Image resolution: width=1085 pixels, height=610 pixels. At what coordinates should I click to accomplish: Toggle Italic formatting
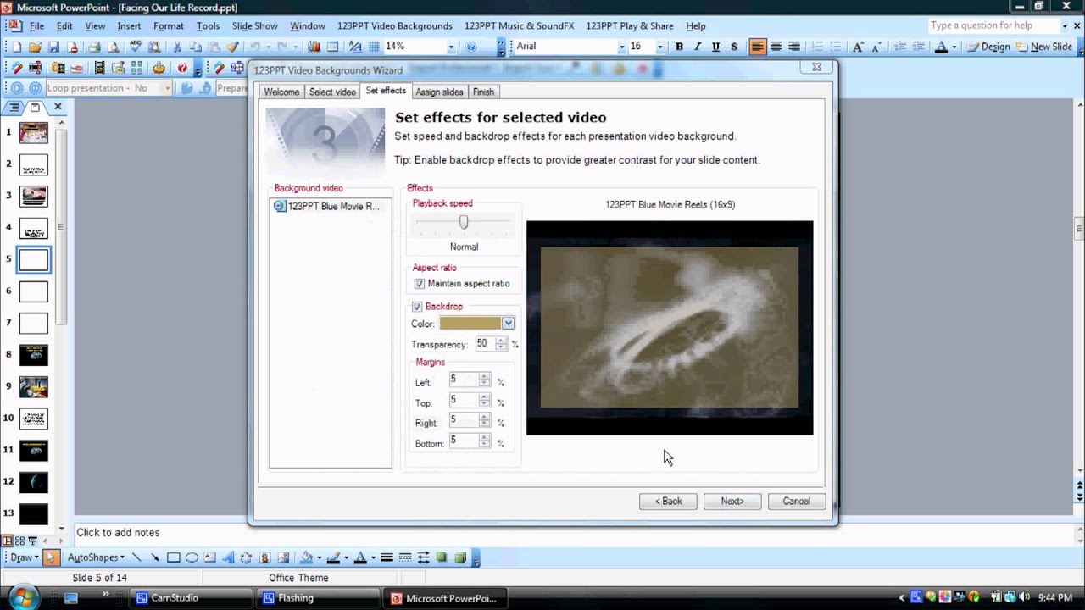coord(698,47)
